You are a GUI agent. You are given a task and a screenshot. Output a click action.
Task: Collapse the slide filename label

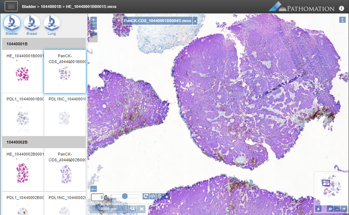195,21
